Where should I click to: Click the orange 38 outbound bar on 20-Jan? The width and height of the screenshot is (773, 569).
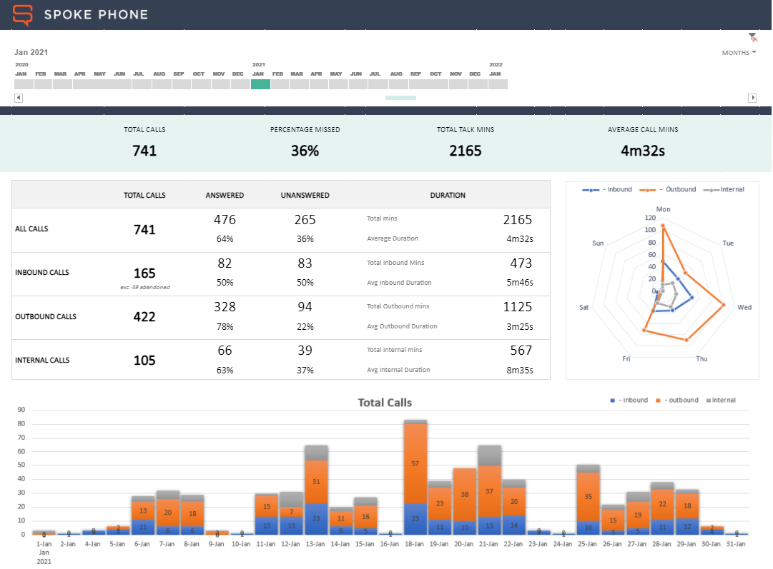pos(464,494)
